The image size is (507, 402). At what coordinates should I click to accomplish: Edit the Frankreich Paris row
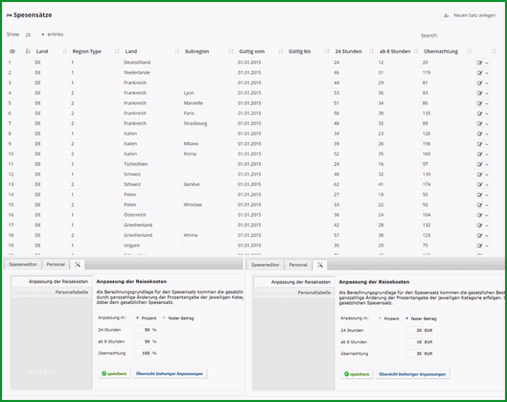point(480,114)
